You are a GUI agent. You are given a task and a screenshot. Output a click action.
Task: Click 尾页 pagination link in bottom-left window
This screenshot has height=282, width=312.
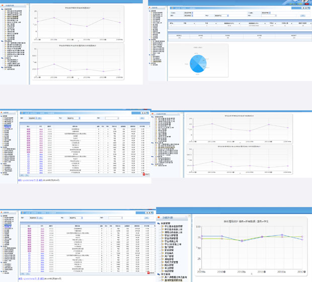pos(42,278)
